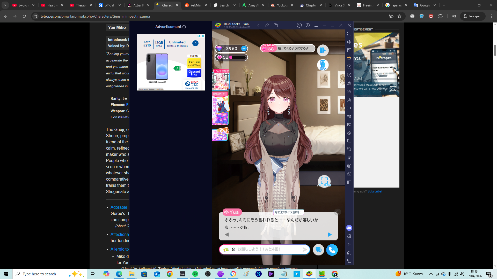Bookmark this page with the star
This screenshot has width=497, height=279.
pos(399,16)
